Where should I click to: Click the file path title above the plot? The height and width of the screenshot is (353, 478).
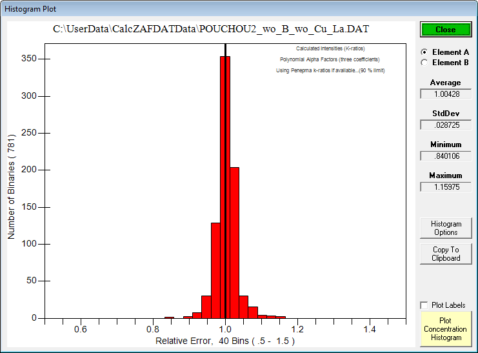click(211, 30)
